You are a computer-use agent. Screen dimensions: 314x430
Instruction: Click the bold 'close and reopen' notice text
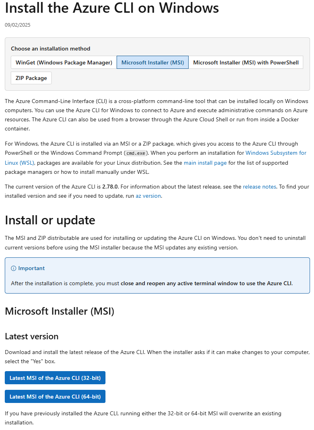click(x=207, y=283)
